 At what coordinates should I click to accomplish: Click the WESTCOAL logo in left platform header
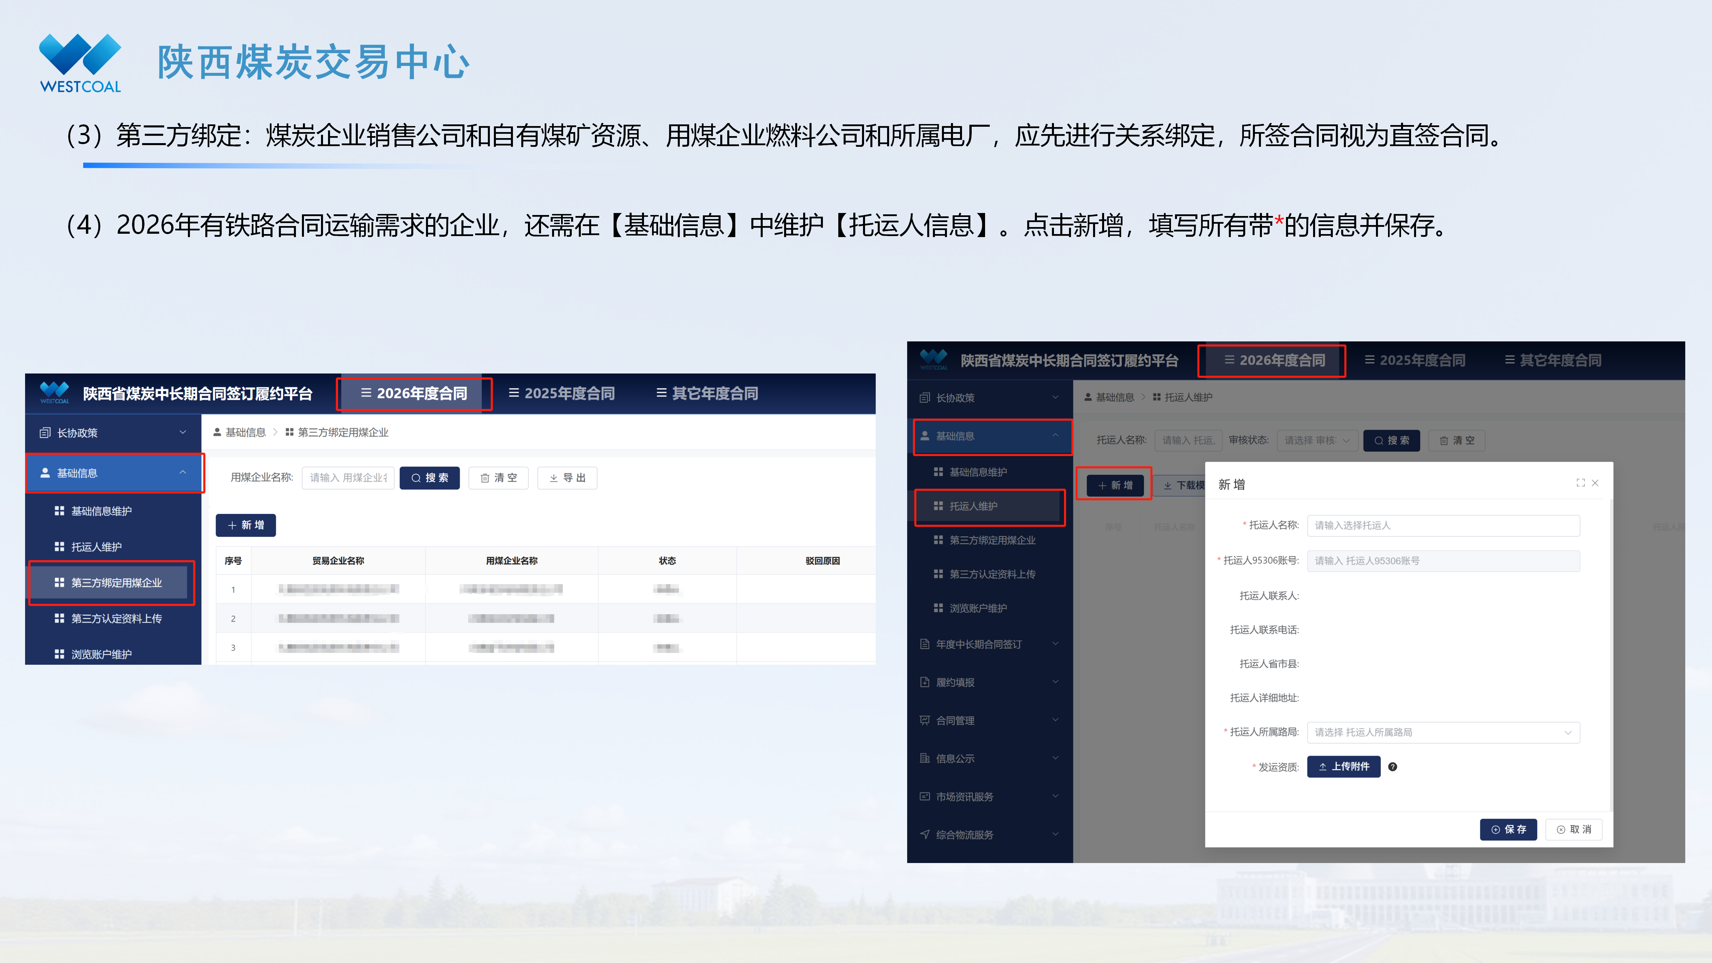coord(55,393)
